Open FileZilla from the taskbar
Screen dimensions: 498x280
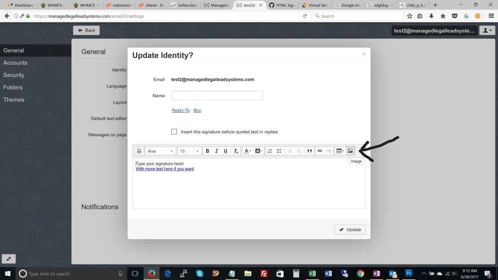[264, 273]
